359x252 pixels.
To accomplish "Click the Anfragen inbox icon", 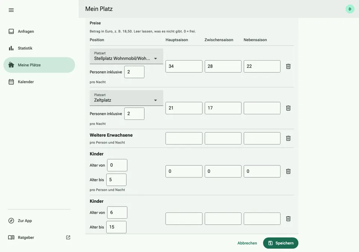I will pyautogui.click(x=11, y=31).
